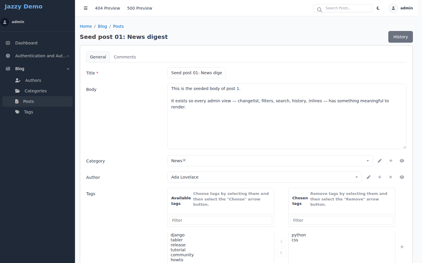The width and height of the screenshot is (422, 263).
Task: Click the Remove arrow to remove tags
Action: 281,252
